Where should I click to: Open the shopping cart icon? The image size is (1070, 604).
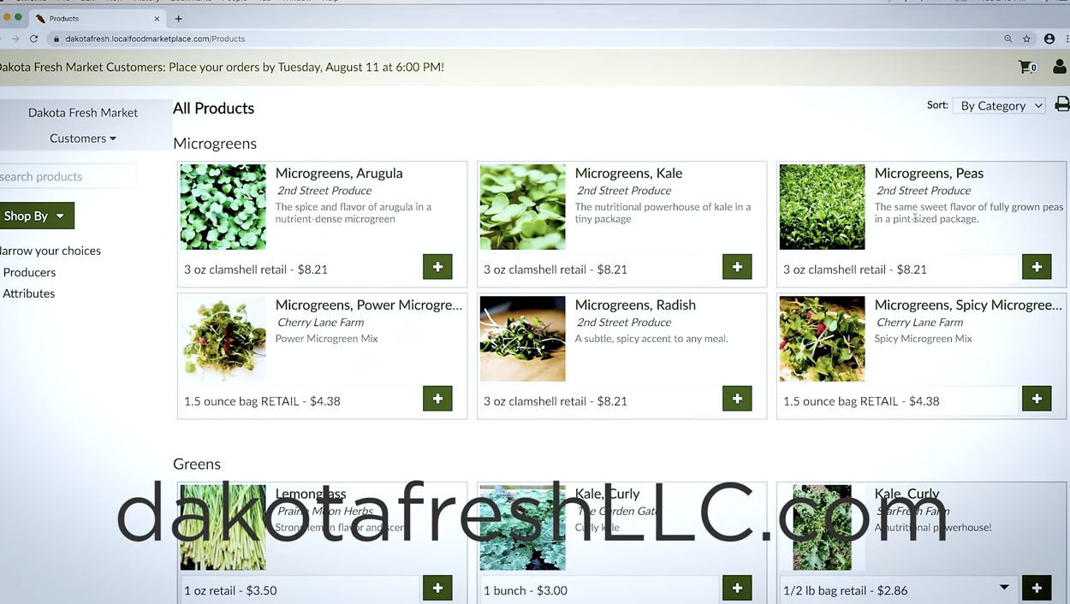(1026, 67)
